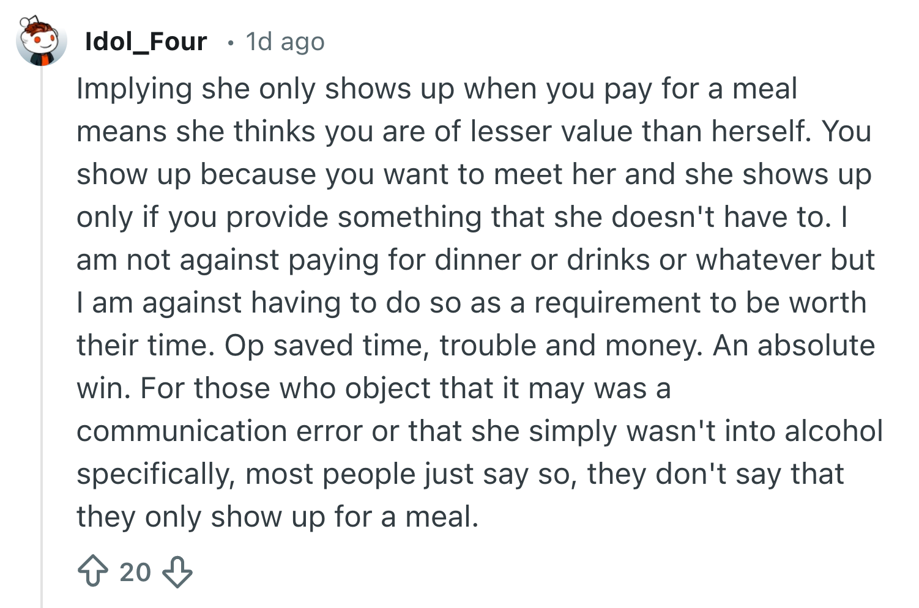Click Idol_Four's Snoo avatar

(41, 41)
